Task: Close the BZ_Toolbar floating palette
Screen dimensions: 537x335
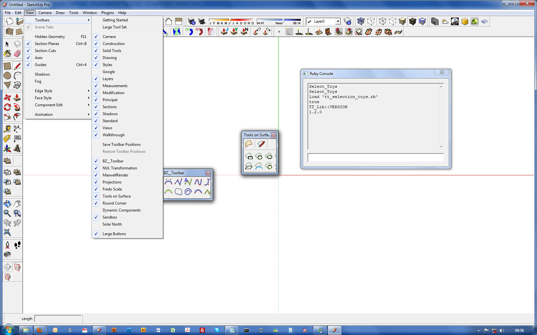Action: coord(208,173)
